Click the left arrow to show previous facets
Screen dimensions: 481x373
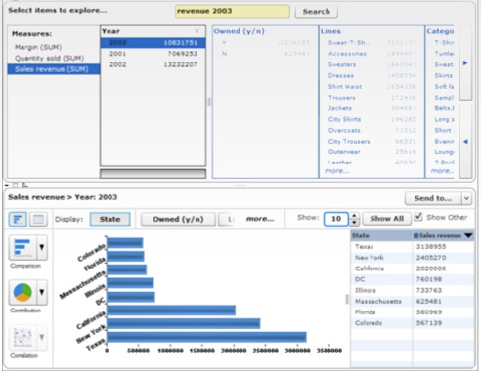pos(465,142)
